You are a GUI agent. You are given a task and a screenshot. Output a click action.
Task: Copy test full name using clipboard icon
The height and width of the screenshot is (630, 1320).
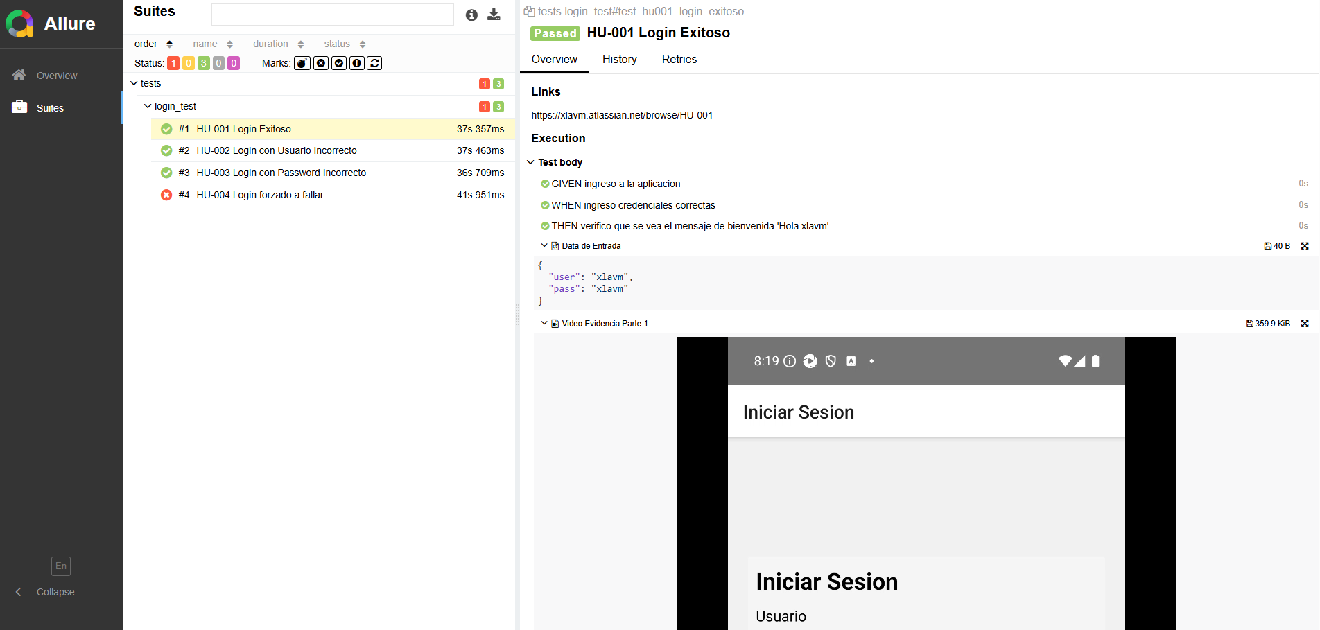[529, 12]
